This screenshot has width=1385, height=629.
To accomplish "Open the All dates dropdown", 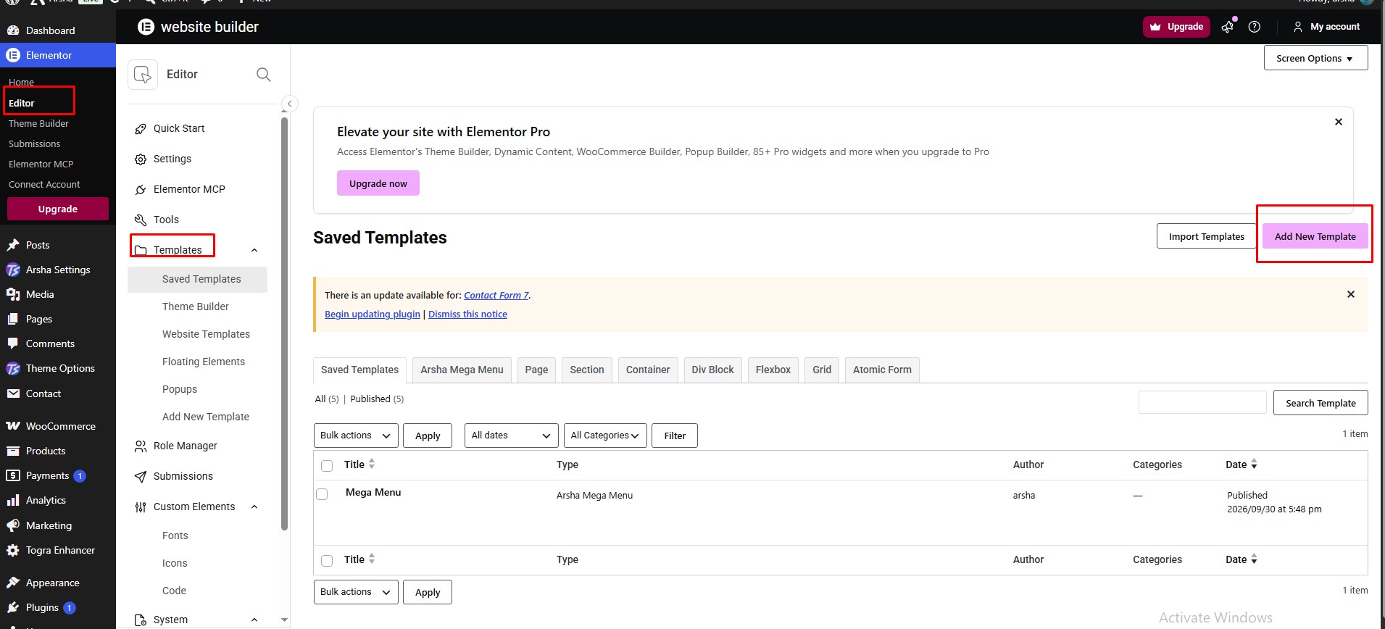I will pyautogui.click(x=512, y=436).
